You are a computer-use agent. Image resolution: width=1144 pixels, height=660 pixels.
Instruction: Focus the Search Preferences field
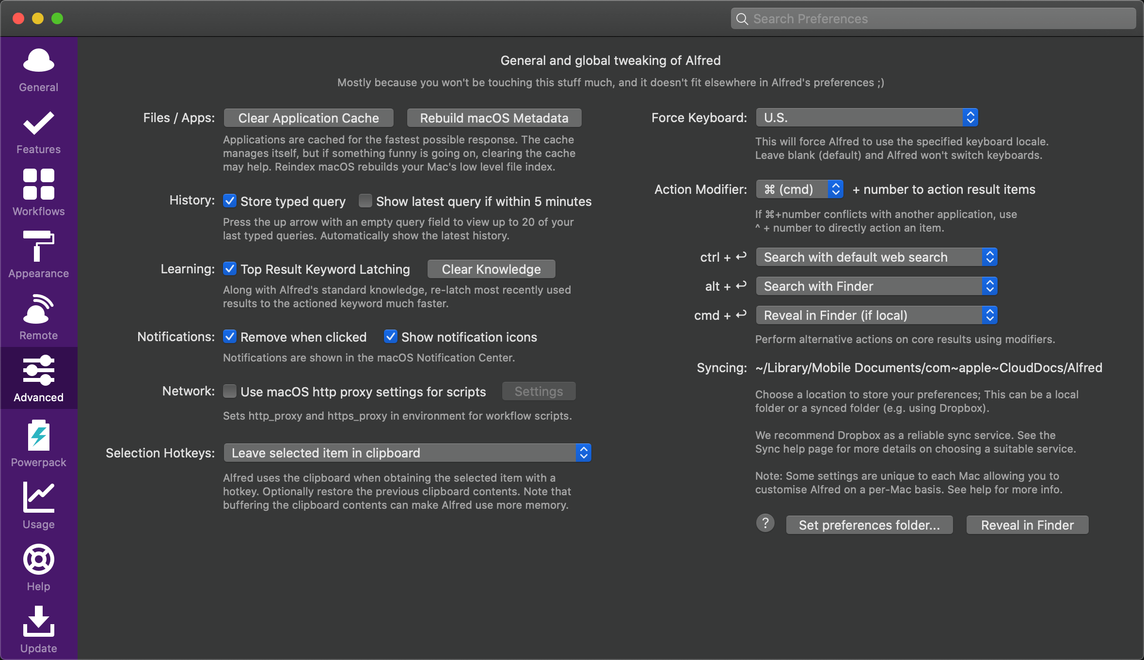pyautogui.click(x=934, y=19)
